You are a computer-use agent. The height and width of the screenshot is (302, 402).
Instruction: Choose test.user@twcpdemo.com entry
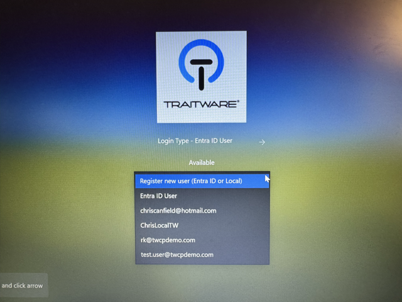click(202, 255)
